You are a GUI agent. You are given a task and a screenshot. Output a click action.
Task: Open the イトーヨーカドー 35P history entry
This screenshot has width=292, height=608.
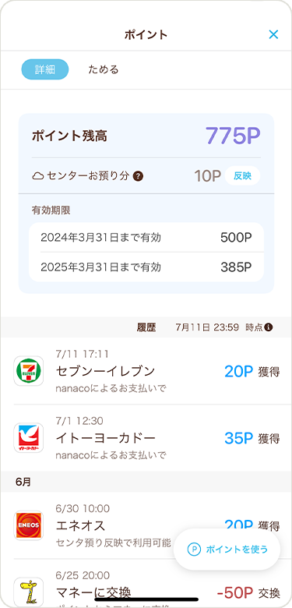[x=146, y=438]
